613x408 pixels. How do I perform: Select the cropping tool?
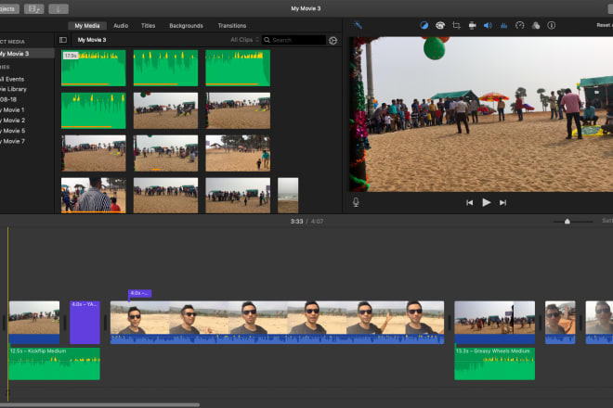point(456,25)
